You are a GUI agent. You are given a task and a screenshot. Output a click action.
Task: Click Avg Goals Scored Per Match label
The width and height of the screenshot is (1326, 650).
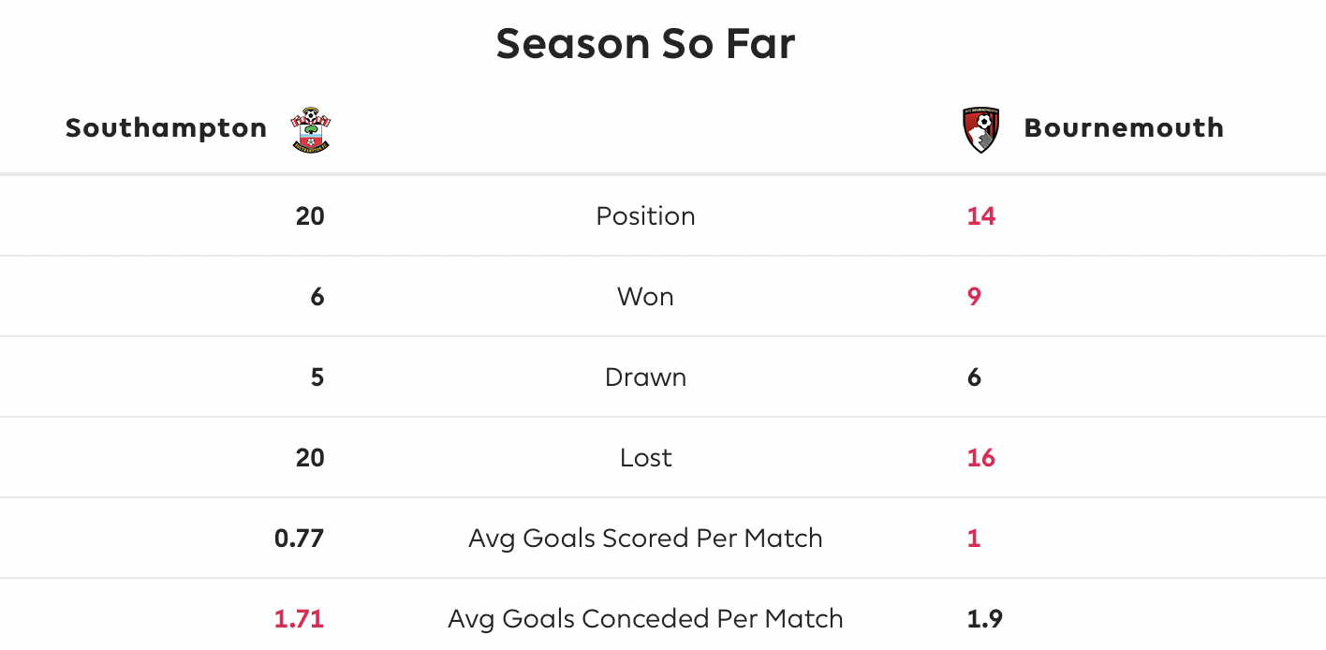tap(645, 539)
